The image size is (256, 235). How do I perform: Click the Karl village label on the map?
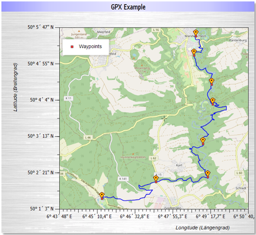[x=179, y=165]
